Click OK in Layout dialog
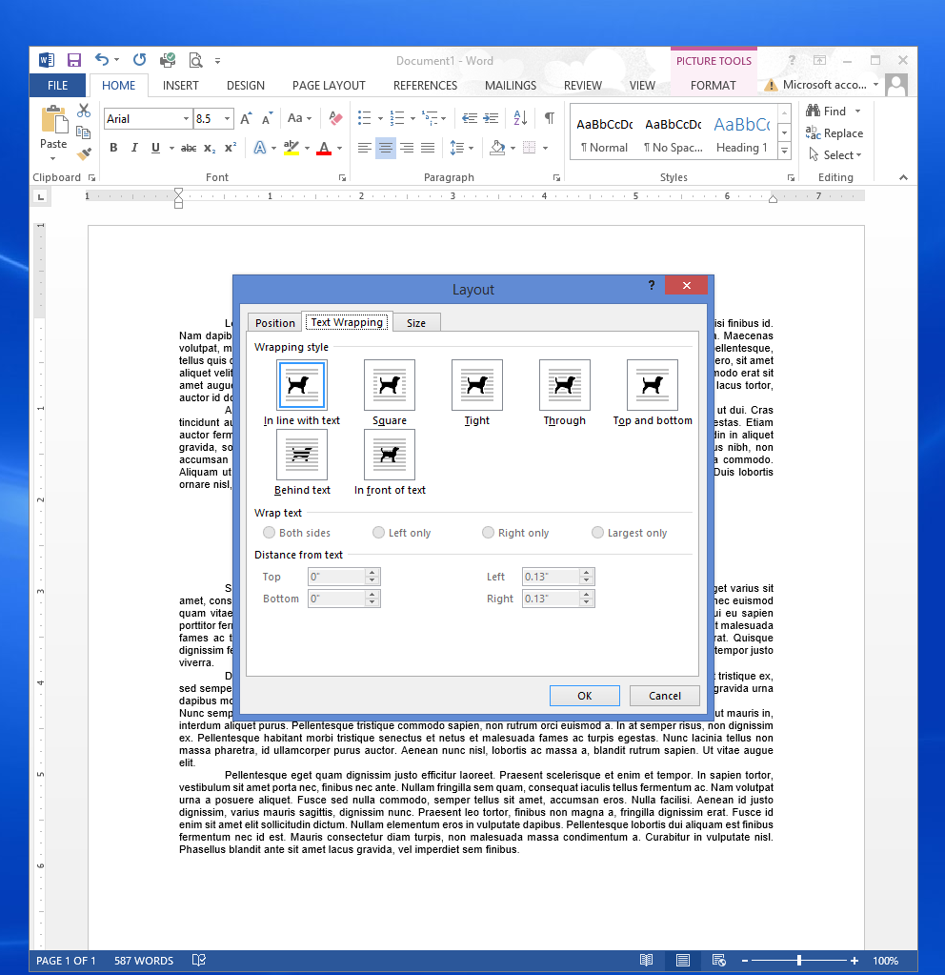 [x=584, y=696]
